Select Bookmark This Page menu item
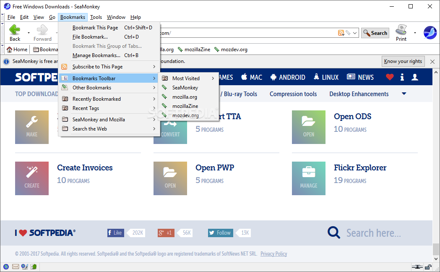This screenshot has width=440, height=272. click(x=109, y=28)
